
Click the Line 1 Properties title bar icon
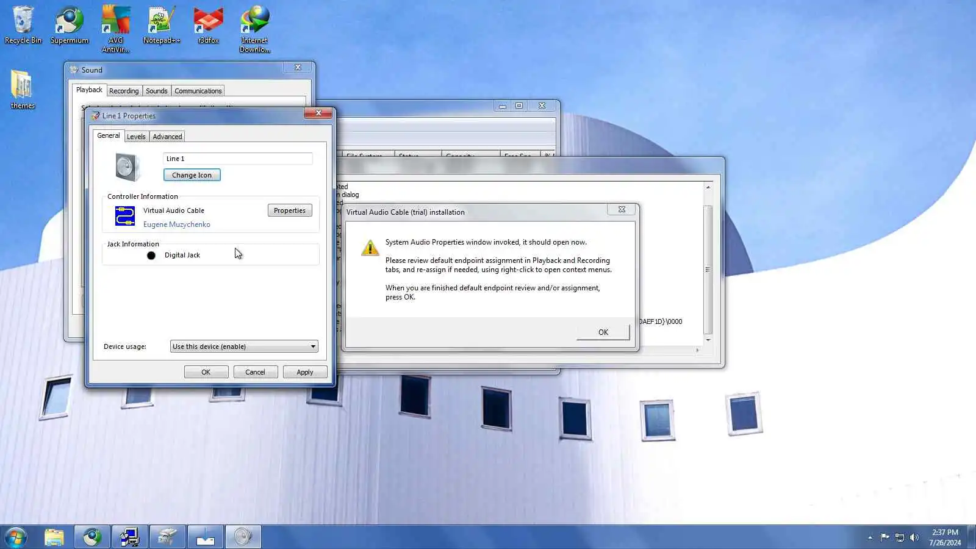[x=95, y=116]
